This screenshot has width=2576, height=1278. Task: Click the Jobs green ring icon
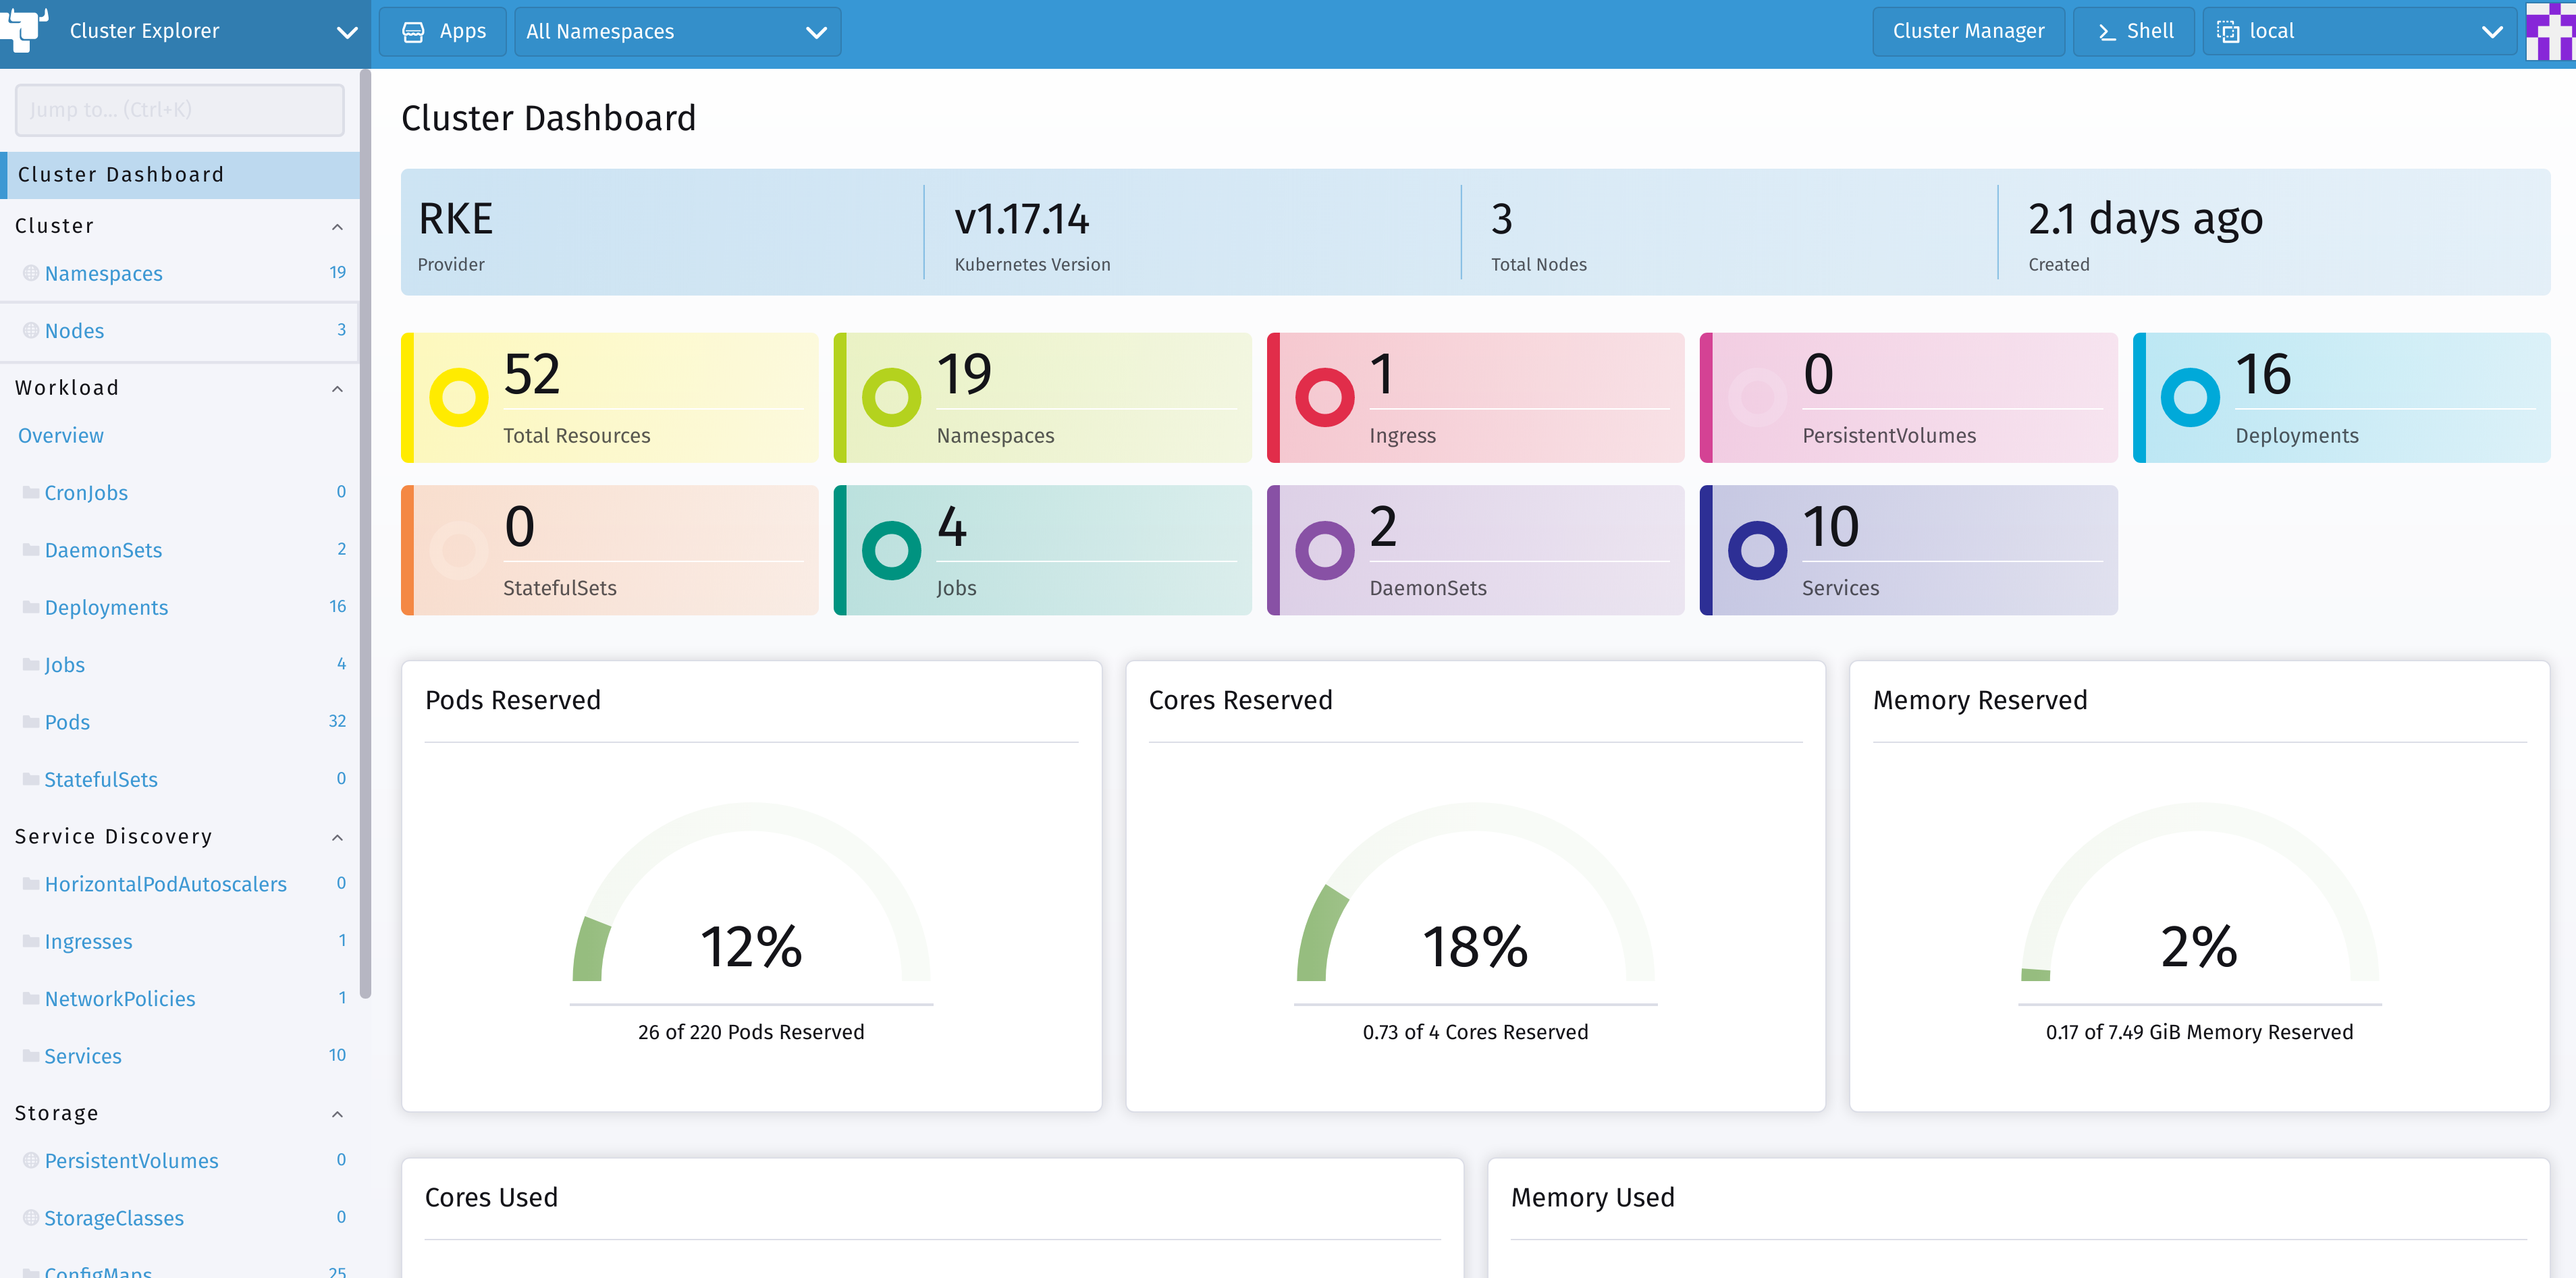(891, 551)
